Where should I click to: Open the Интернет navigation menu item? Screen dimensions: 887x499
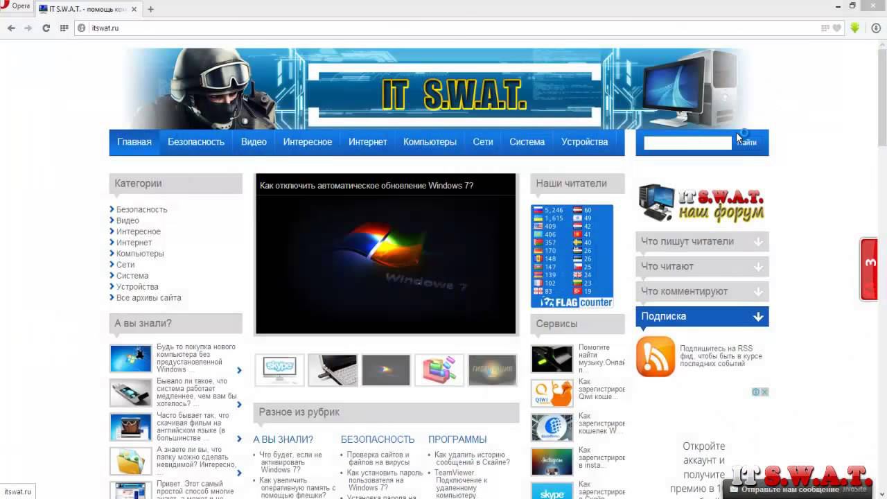tap(367, 141)
